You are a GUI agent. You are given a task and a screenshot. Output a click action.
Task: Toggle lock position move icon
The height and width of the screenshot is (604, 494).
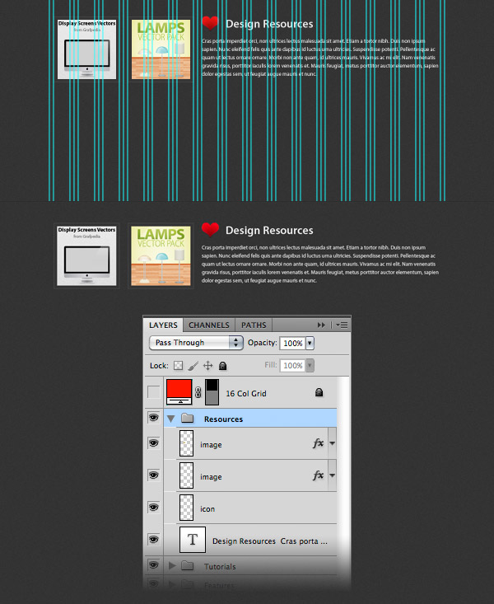point(208,366)
